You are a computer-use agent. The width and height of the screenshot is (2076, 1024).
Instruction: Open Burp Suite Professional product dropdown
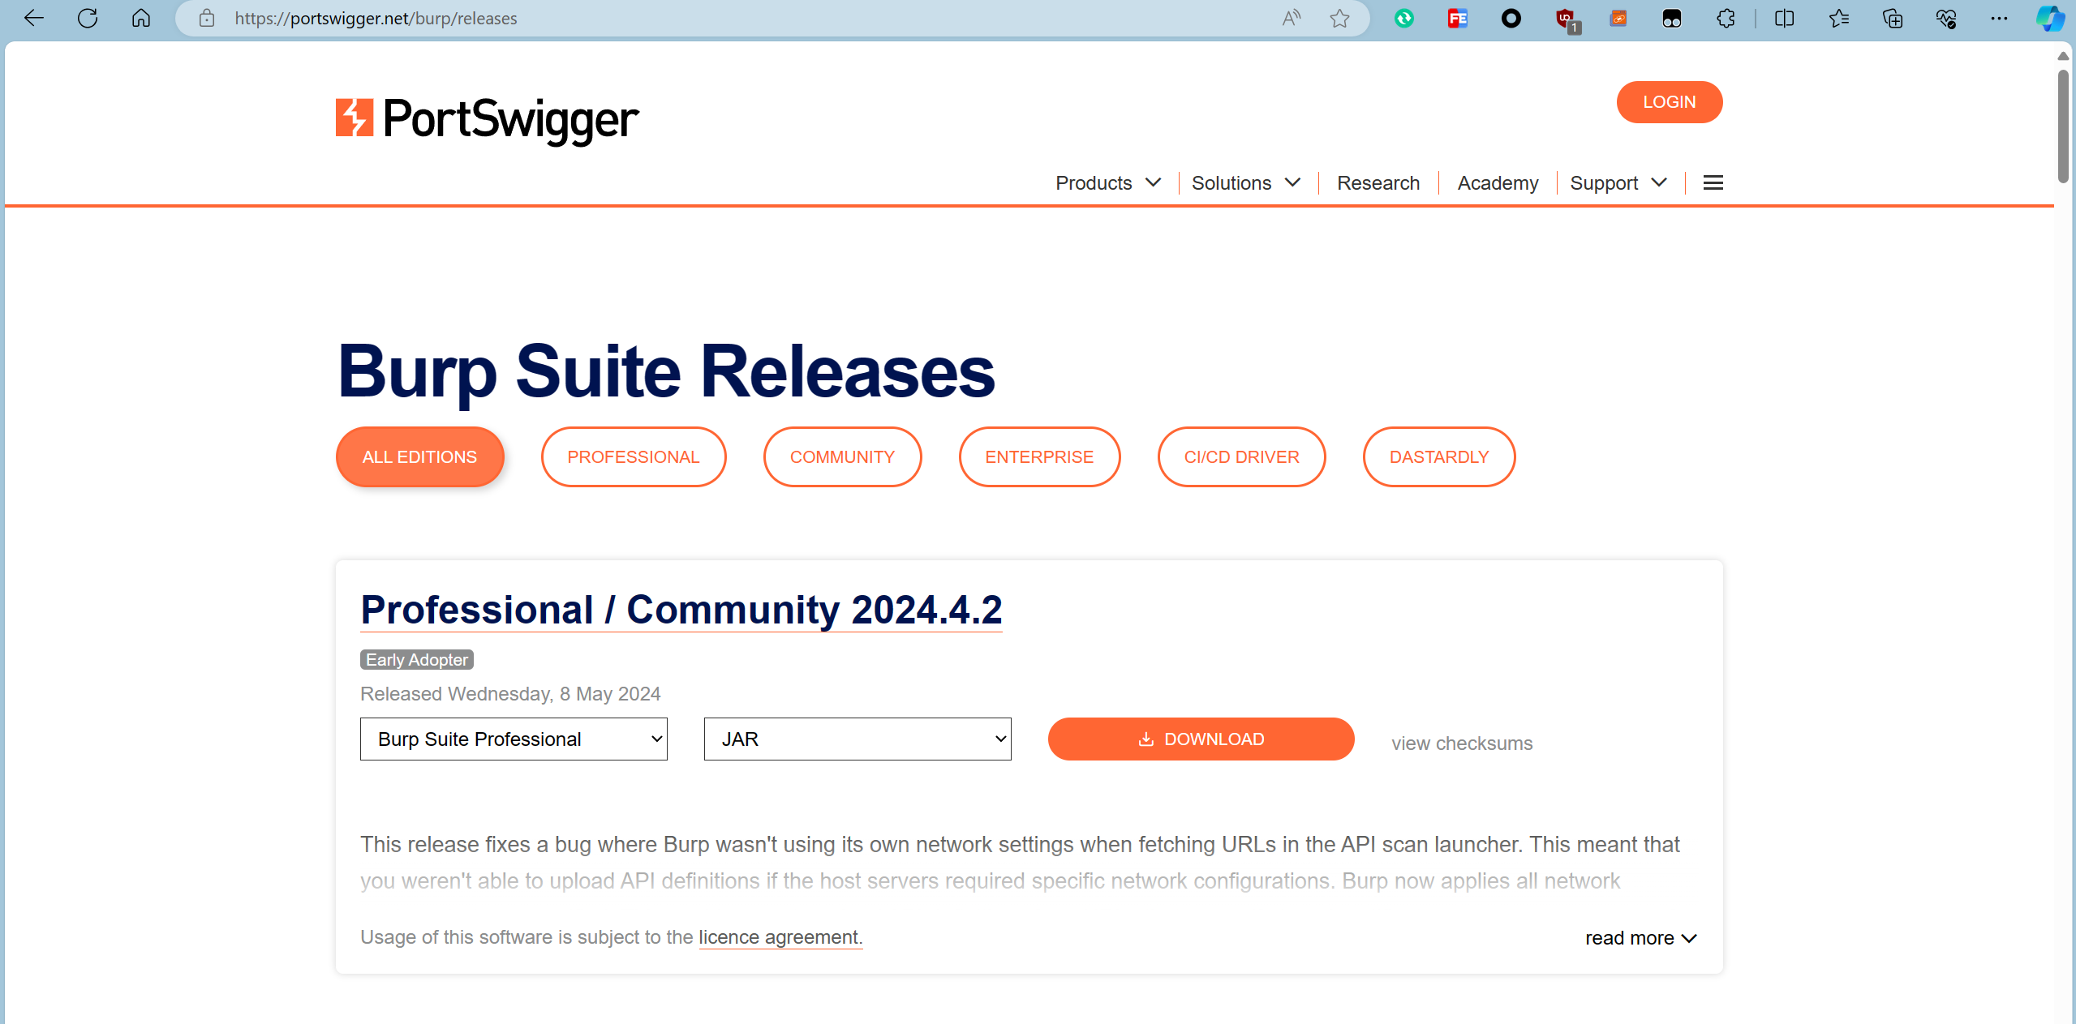pyautogui.click(x=514, y=739)
